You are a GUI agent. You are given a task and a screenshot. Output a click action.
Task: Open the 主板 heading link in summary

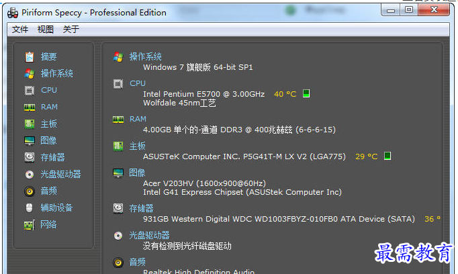pyautogui.click(x=137, y=146)
